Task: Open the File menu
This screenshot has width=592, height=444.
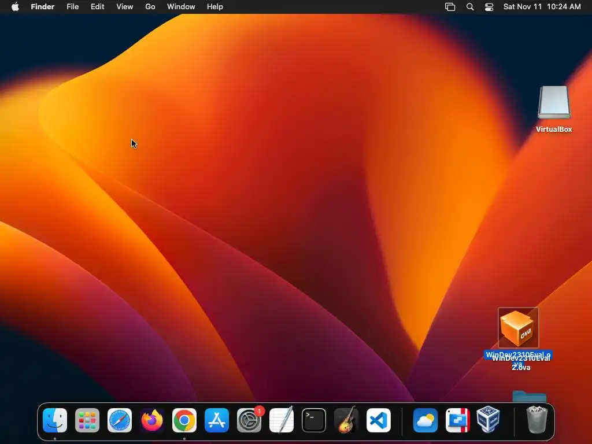Action: 72,7
